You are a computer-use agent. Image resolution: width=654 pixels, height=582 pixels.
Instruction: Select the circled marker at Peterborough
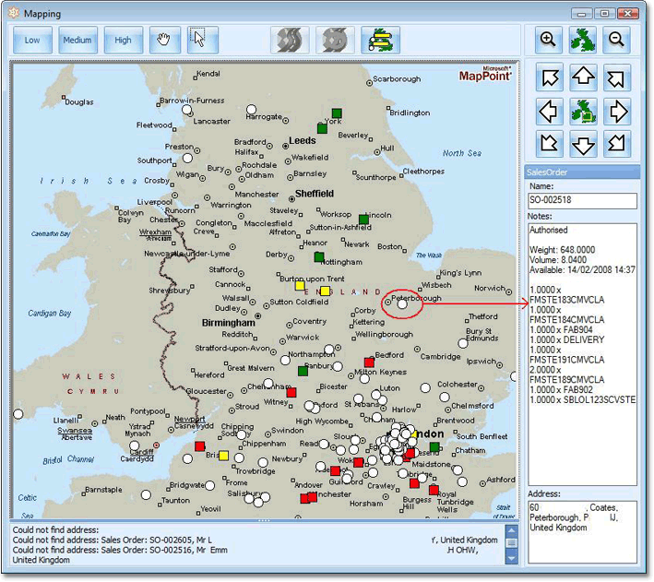(401, 303)
